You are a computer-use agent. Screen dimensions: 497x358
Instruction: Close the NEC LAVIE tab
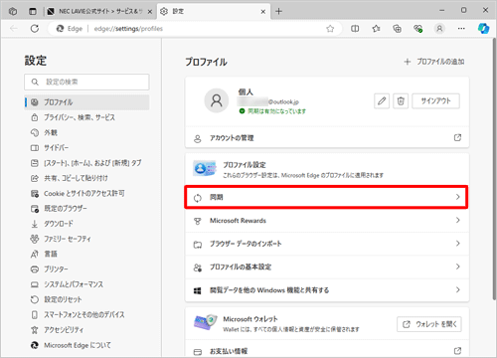pyautogui.click(x=150, y=12)
